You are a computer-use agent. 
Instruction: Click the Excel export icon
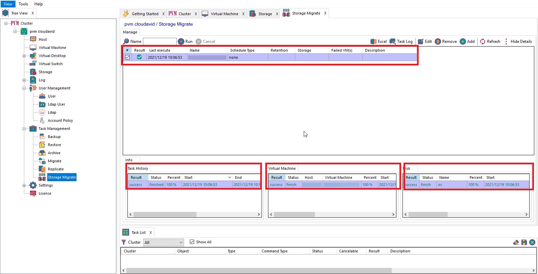click(373, 42)
